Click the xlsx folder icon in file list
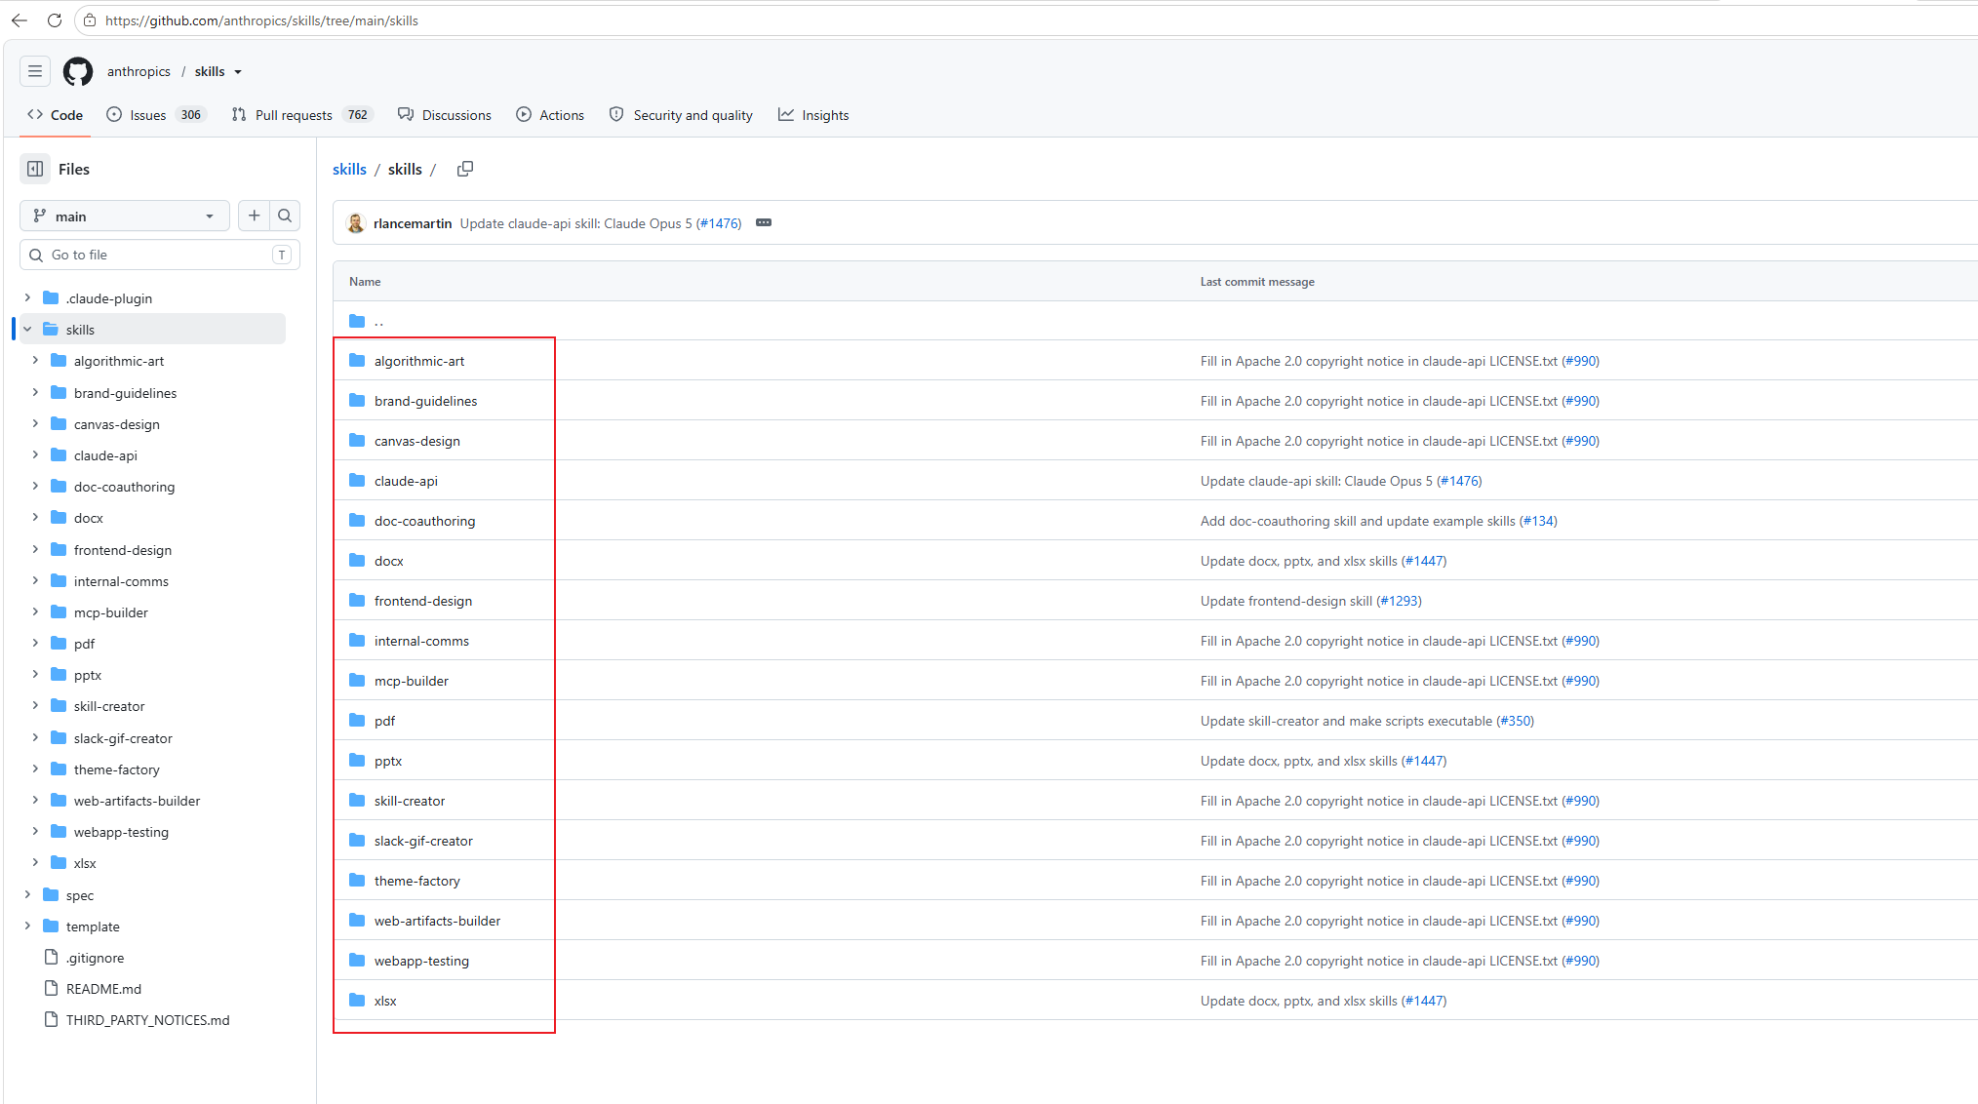1978x1104 pixels. pos(357,1001)
